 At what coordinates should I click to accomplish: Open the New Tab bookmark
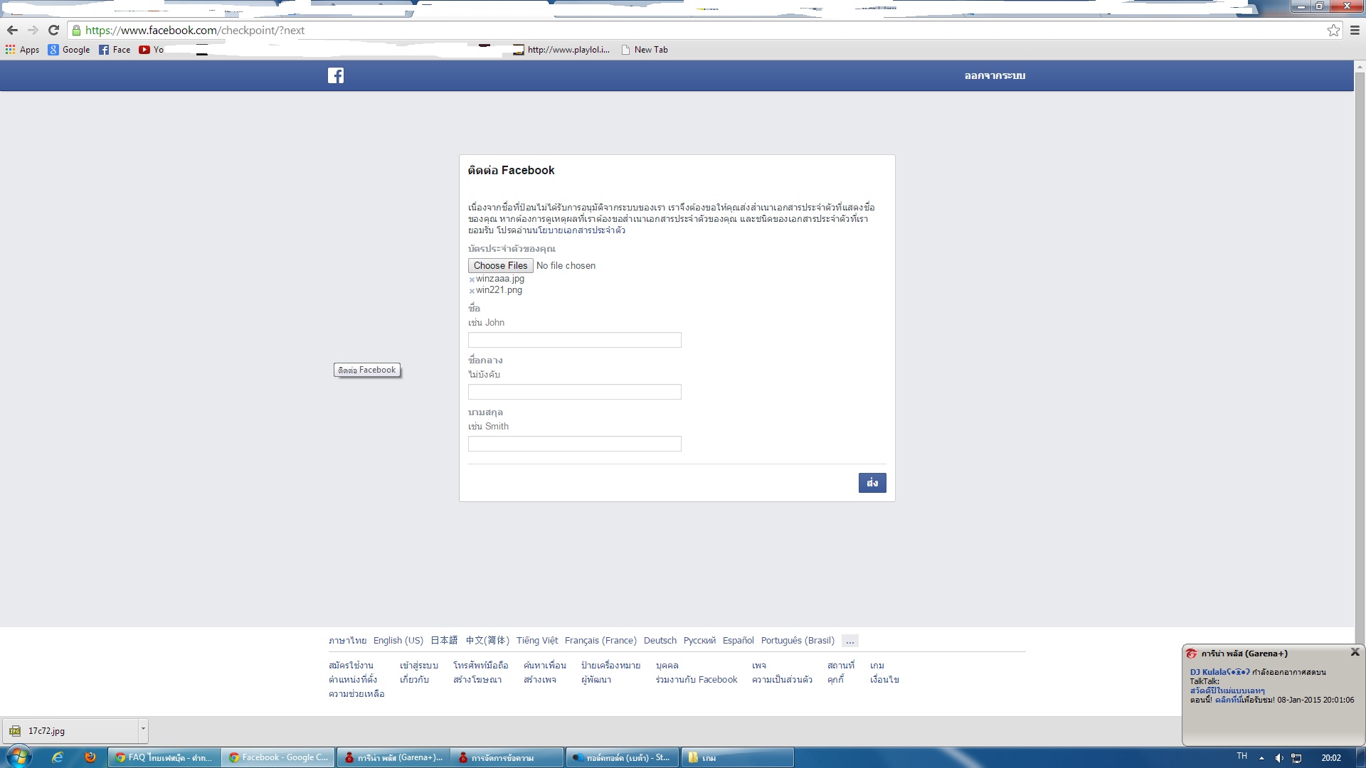pos(645,50)
